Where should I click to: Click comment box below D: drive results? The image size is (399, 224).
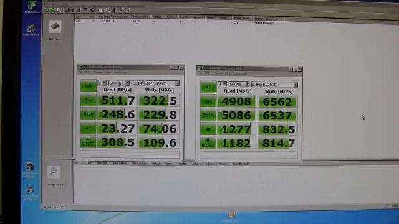130,154
